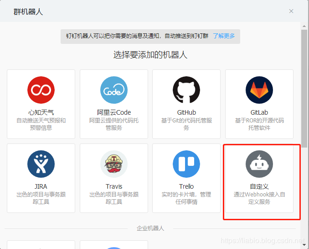Click description 阿里云提供的代码托管服务
Viewport: 309px width, 249px height.
coord(114,124)
